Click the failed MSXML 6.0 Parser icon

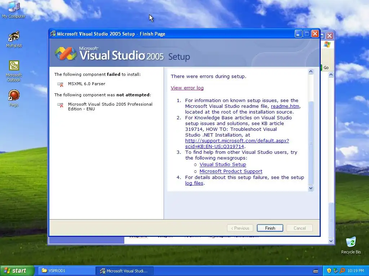coord(60,84)
